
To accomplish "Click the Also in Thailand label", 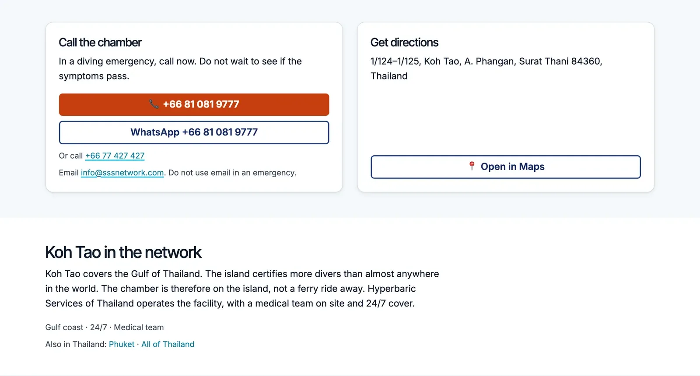I will coord(76,345).
